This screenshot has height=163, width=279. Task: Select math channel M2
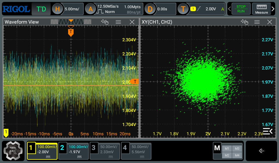[x=227, y=155]
